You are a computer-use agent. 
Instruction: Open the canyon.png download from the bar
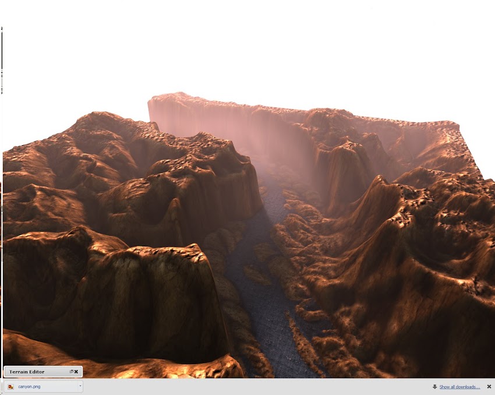click(x=29, y=386)
